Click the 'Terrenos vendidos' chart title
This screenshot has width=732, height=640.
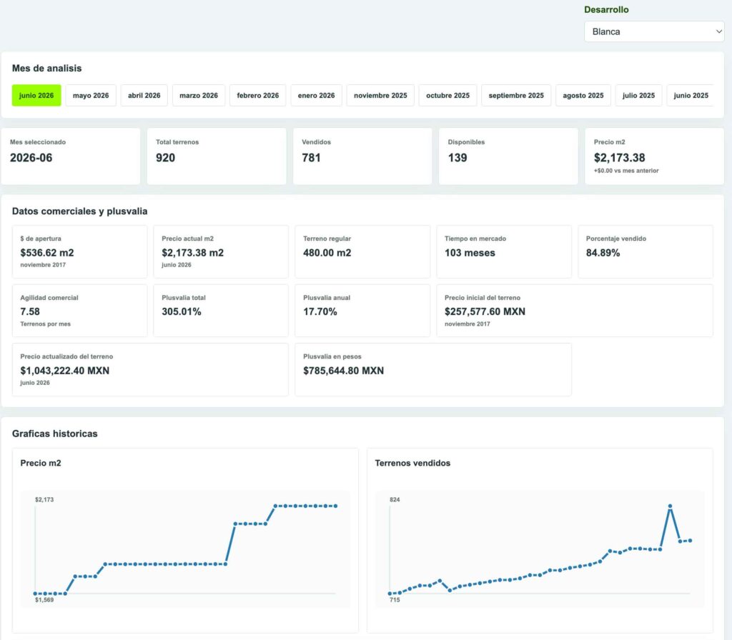click(x=412, y=463)
